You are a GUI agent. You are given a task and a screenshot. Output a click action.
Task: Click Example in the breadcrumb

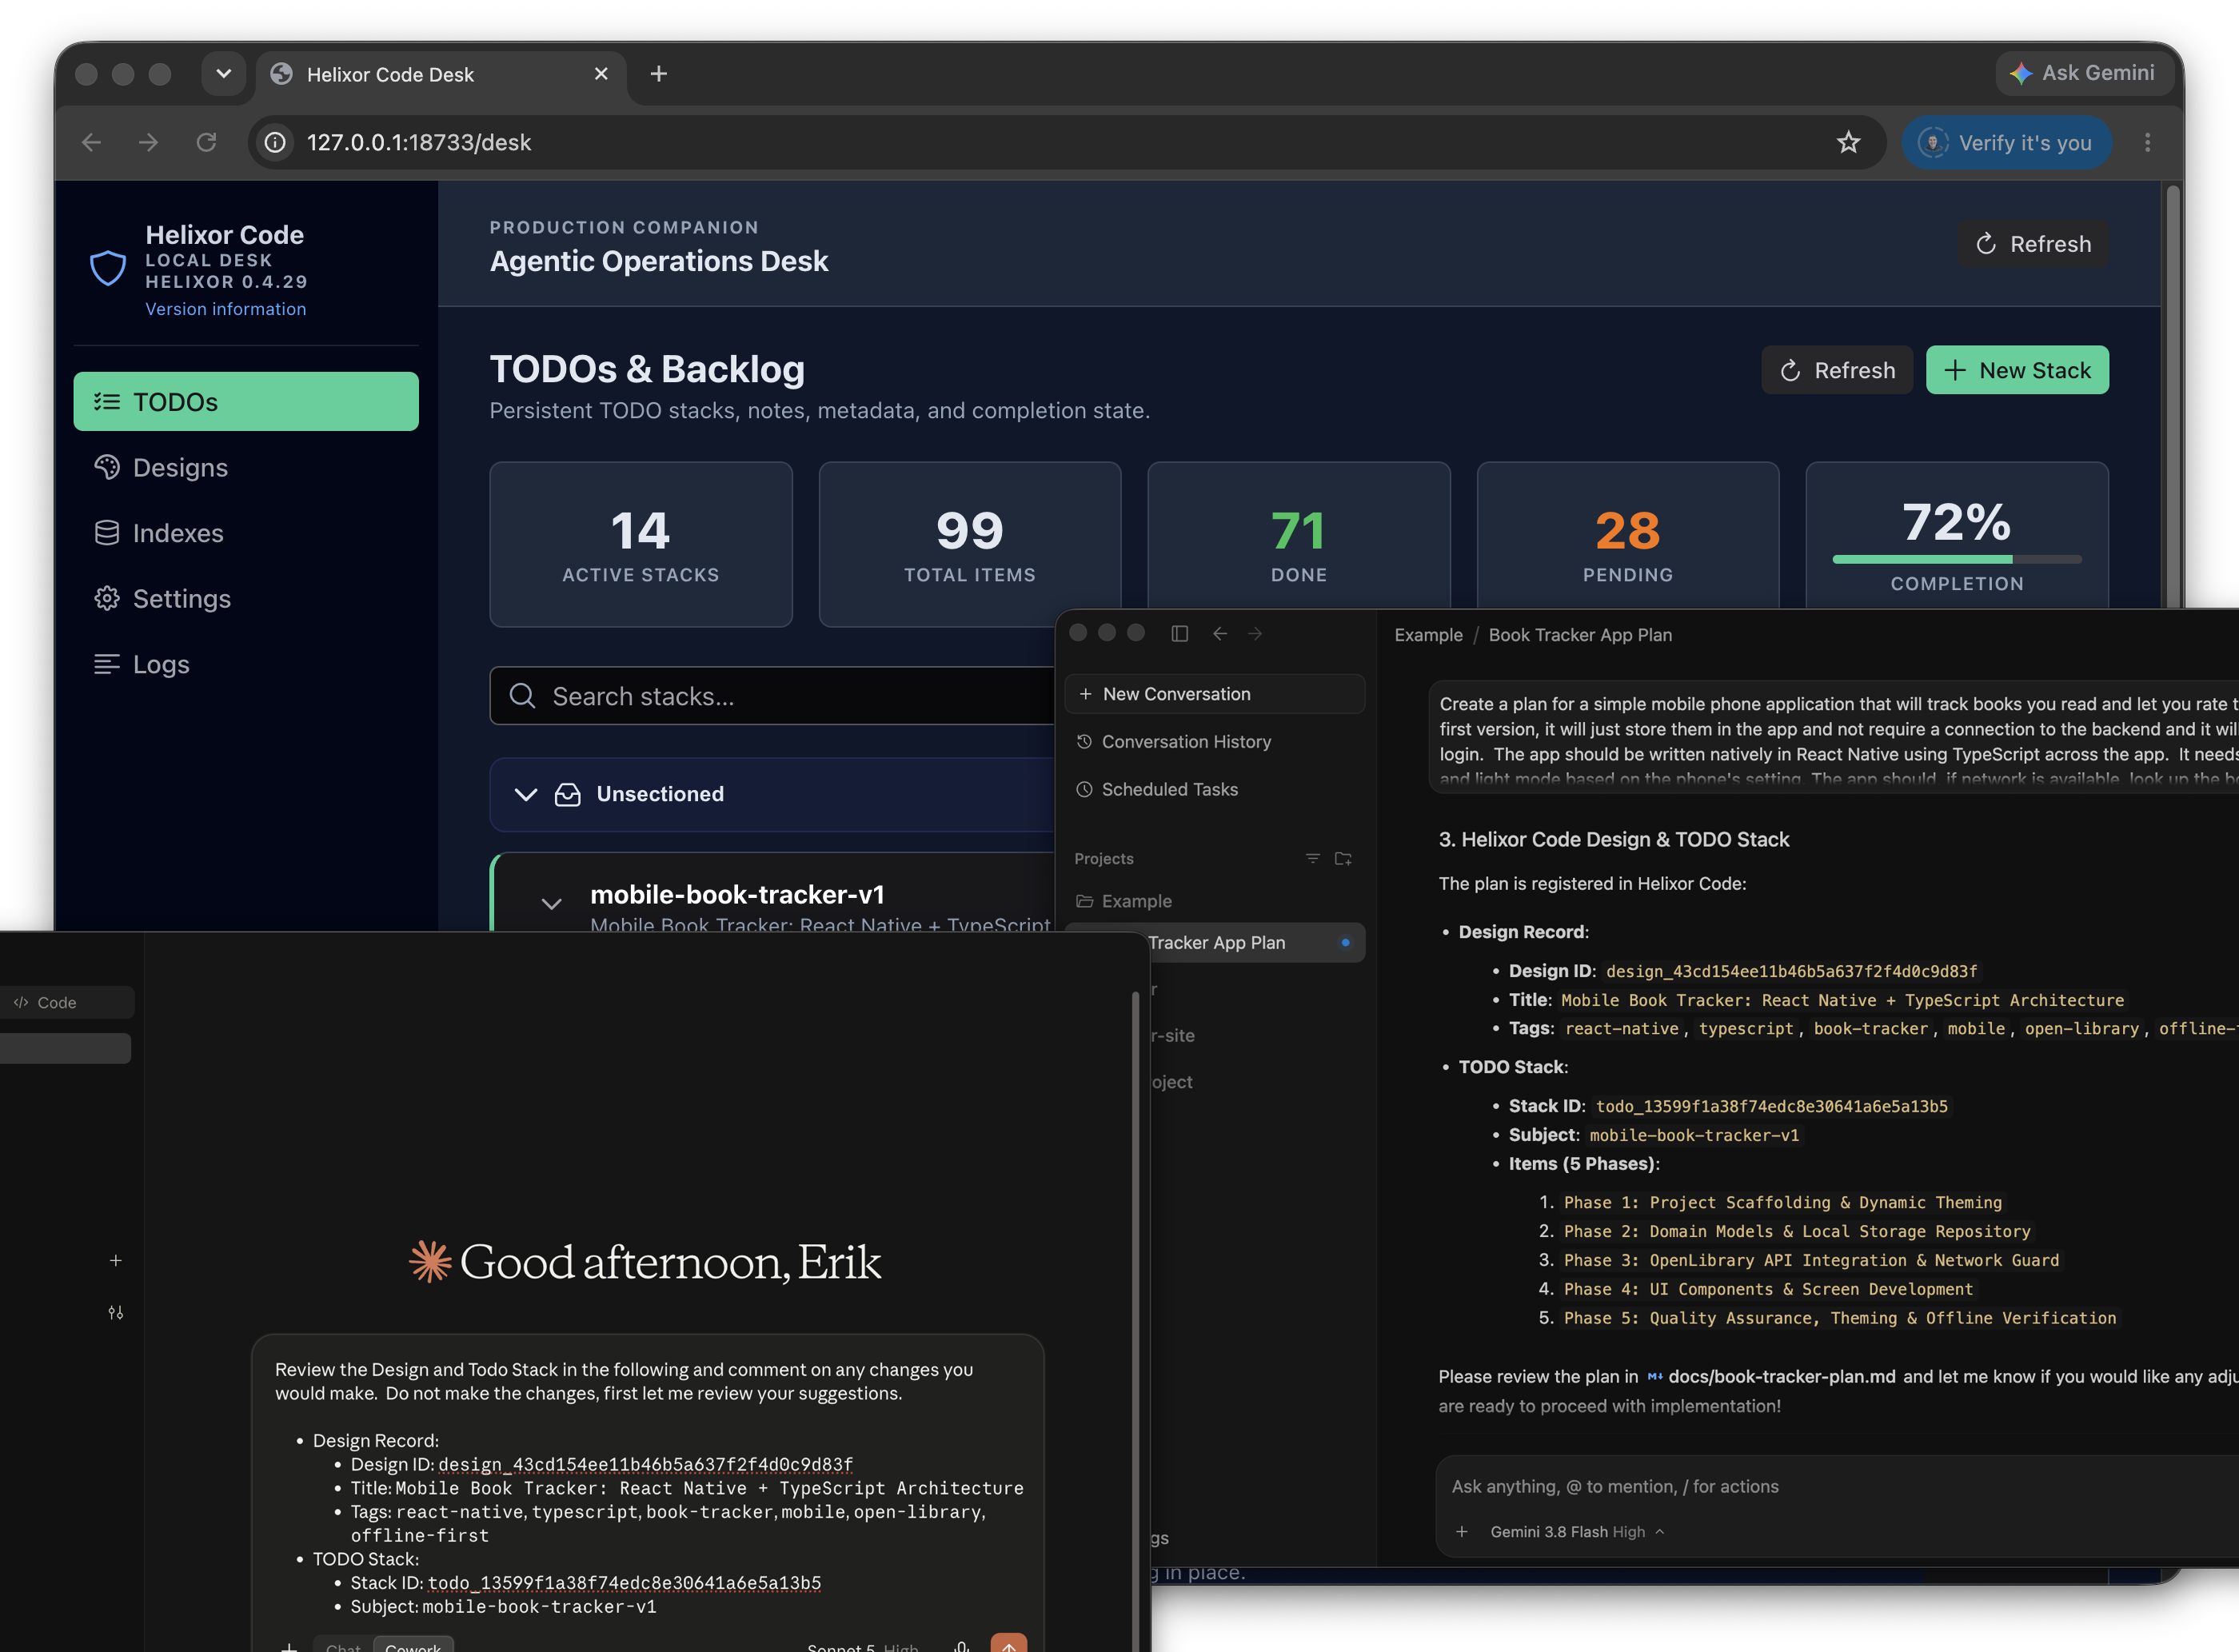tap(1428, 635)
